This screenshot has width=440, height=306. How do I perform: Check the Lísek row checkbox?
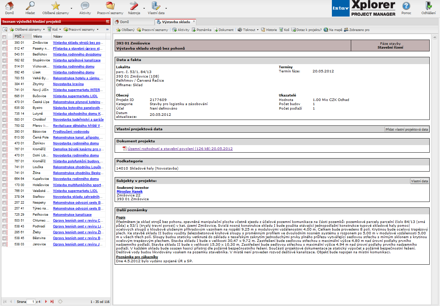(4, 72)
